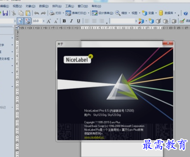
Task: Close the 关于 About dialog
Action: (168, 43)
